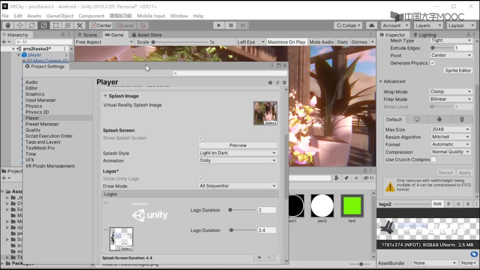Image resolution: width=480 pixels, height=270 pixels.
Task: Open custom editor tools
Action: (x=79, y=25)
